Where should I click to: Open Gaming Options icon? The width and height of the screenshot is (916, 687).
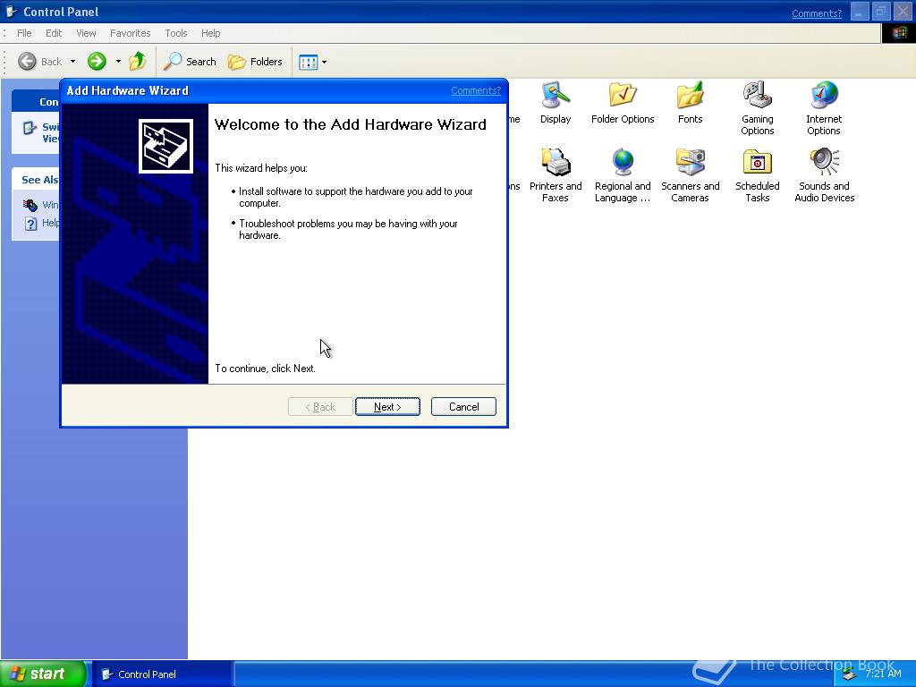[757, 95]
